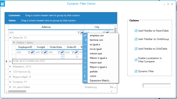
Task: Click the Address column header
Action: (46, 27)
